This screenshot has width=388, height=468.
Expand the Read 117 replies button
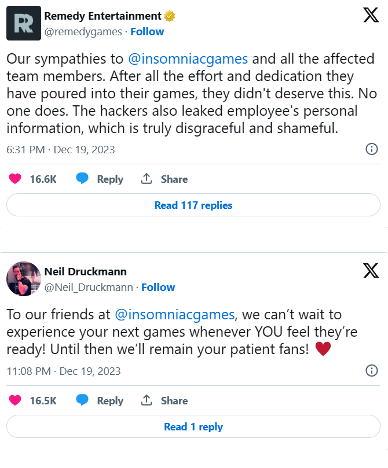[x=193, y=205]
